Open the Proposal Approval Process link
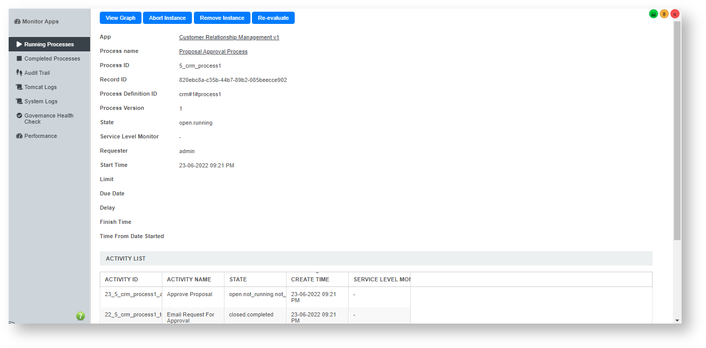The image size is (706, 348). (213, 51)
